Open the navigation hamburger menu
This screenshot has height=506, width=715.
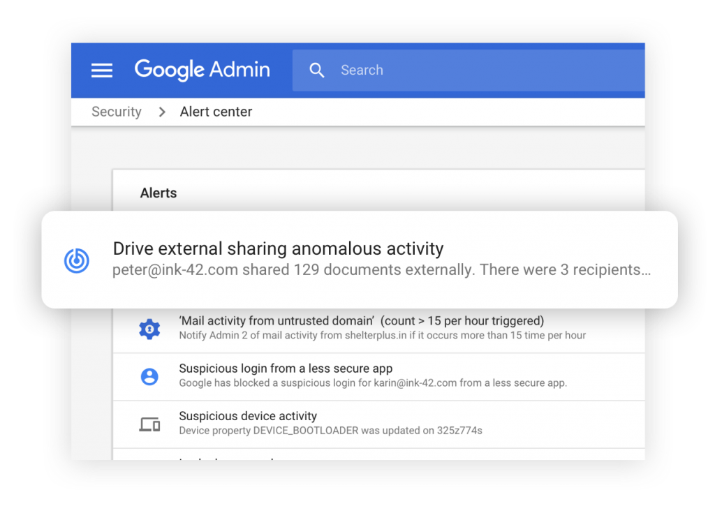point(102,70)
